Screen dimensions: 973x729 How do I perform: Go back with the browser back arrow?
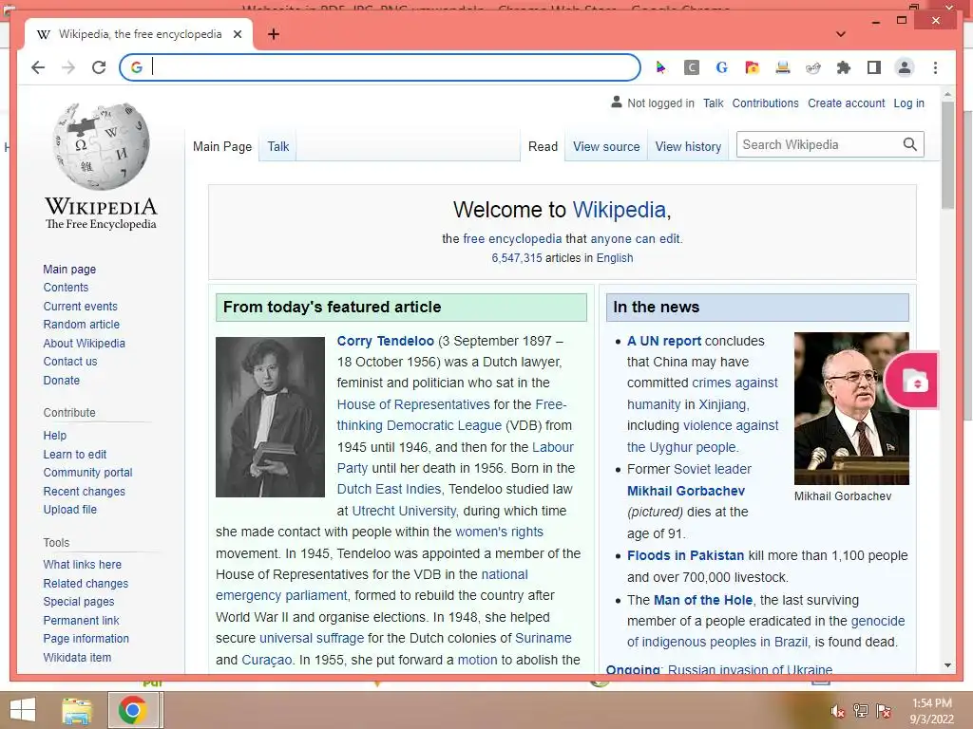tap(38, 67)
